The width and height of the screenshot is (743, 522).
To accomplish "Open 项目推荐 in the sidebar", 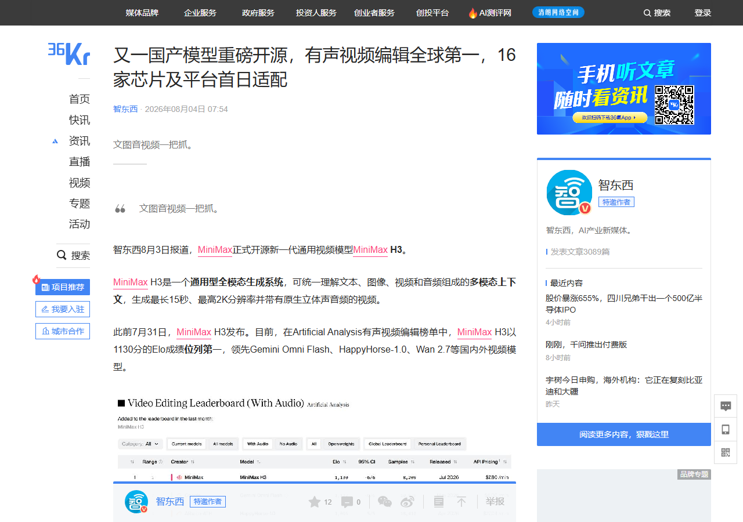I will pyautogui.click(x=63, y=287).
